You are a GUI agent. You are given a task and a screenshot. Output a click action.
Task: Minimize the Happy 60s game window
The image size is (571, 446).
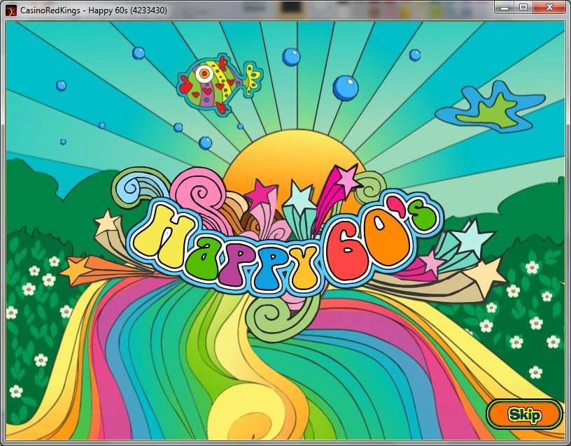tap(505, 7)
